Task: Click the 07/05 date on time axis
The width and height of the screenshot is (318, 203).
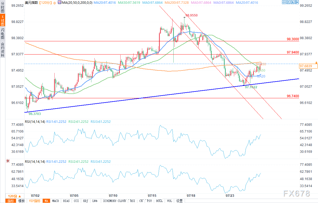Action: [x=74, y=196]
